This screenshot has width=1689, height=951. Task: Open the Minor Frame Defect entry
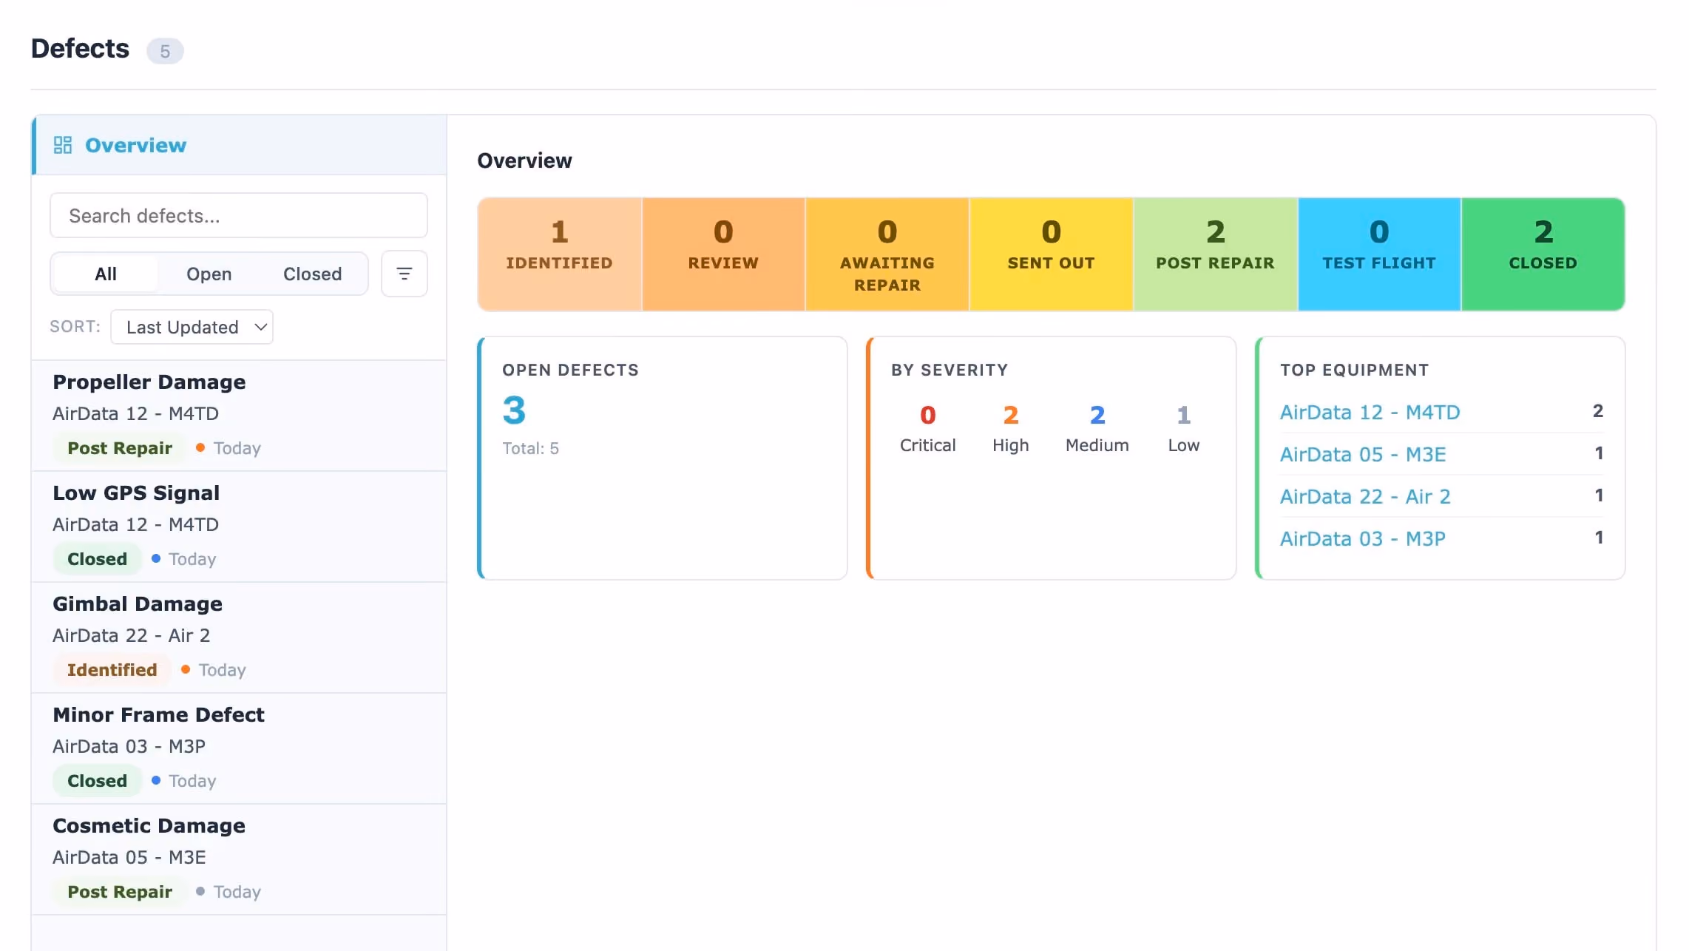[239, 748]
